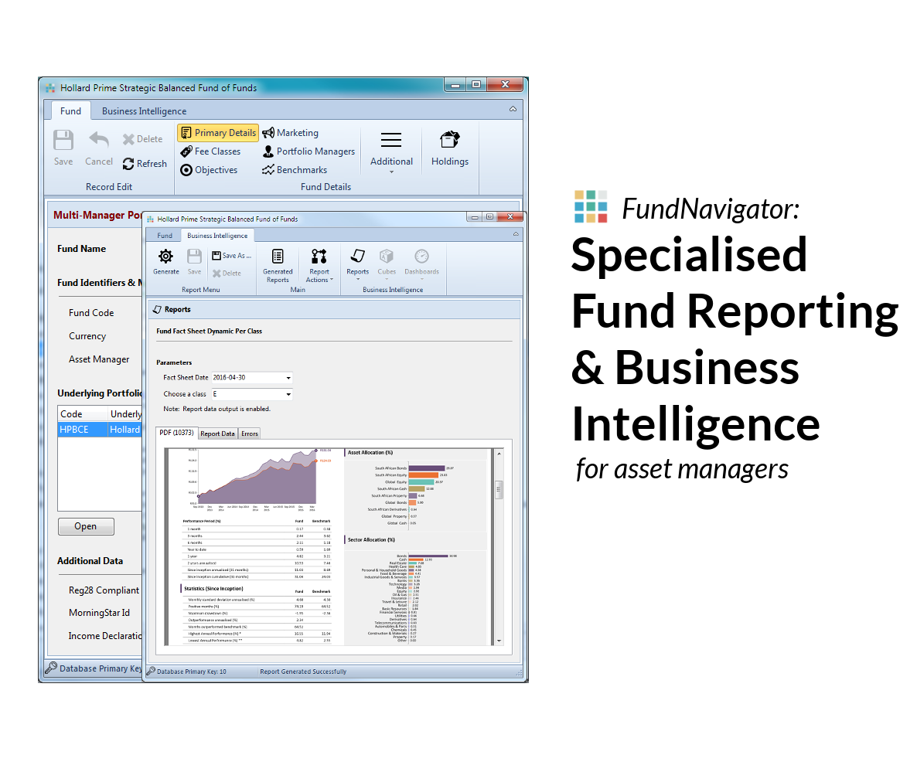Maximize the back Hollard fund window
The width and height of the screenshot is (917, 772).
[x=476, y=85]
